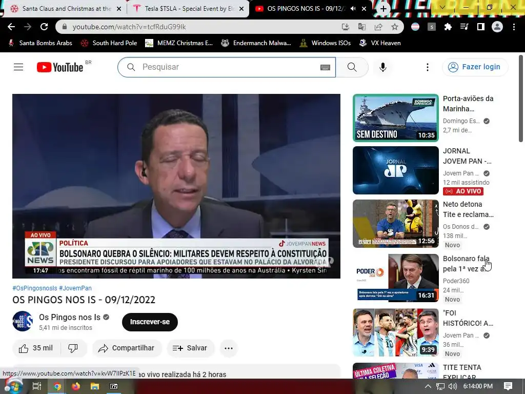This screenshot has width=525, height=394.
Task: Open VX Heaven bookmark
Action: [380, 43]
